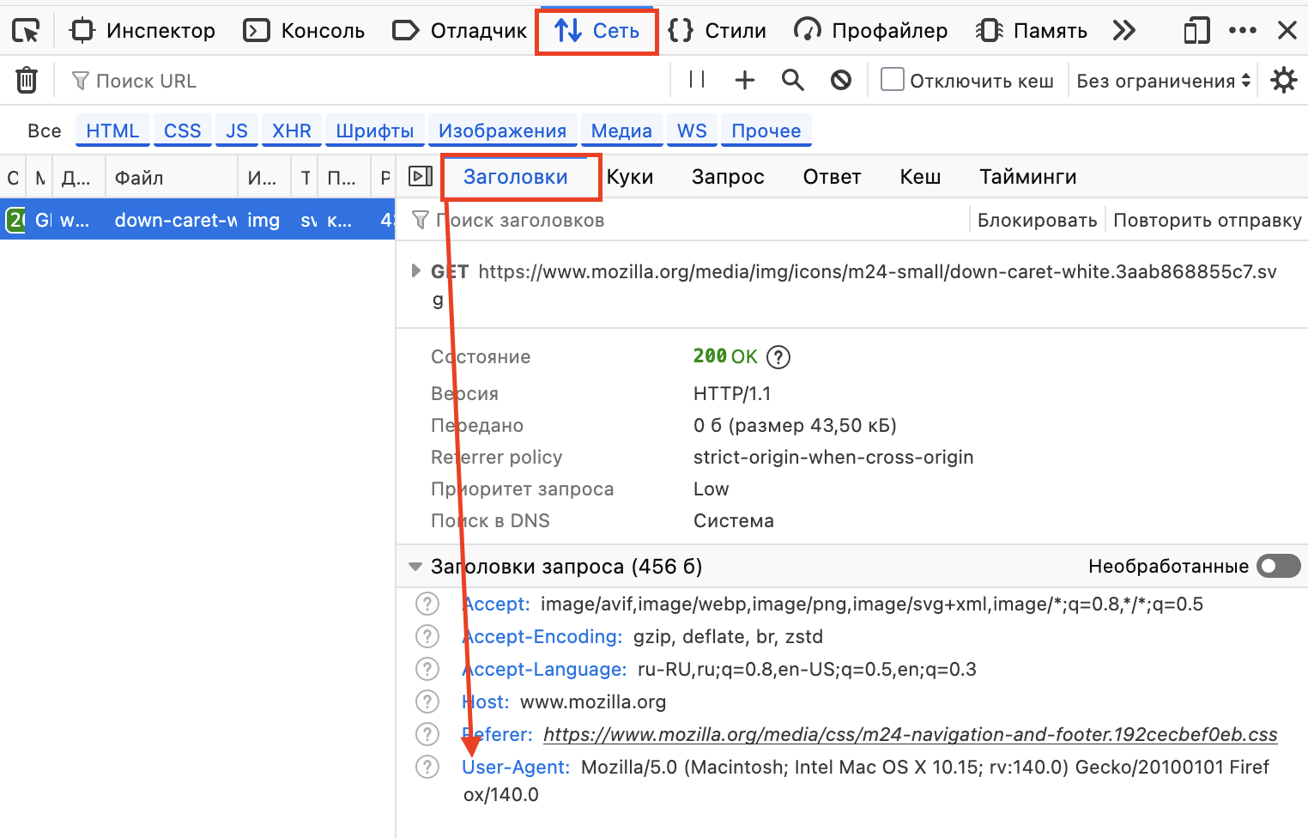Open the network search icon
Viewport: 1308px width, 838px height.
792,80
